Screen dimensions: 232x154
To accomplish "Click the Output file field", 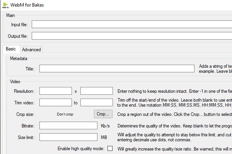I will point(132,36).
